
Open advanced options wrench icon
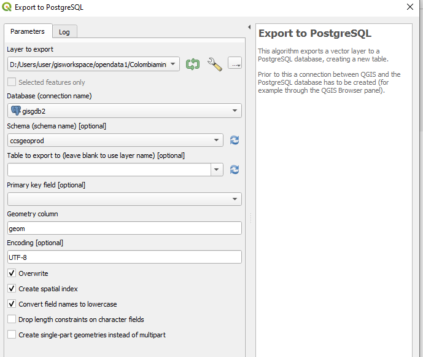point(214,64)
